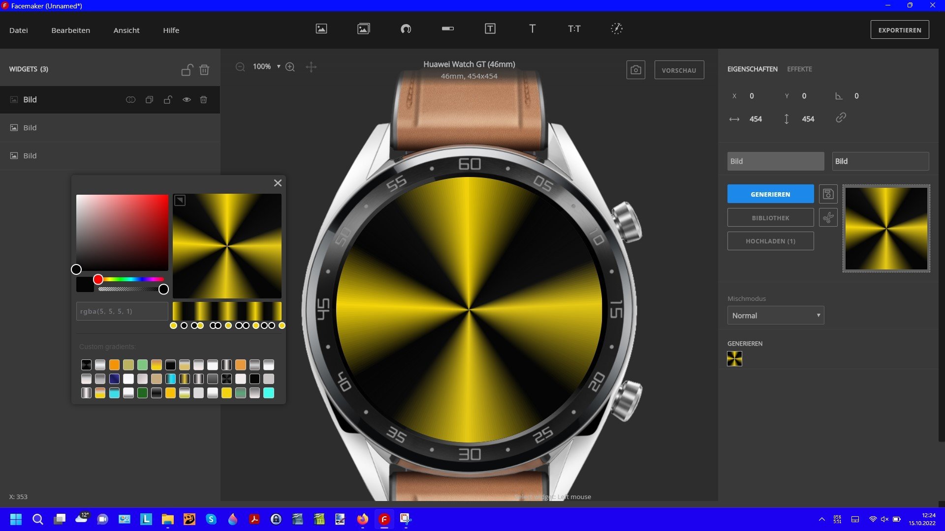This screenshot has width=945, height=531.
Task: Toggle gradient type button in the gradient preview corner
Action: click(180, 201)
